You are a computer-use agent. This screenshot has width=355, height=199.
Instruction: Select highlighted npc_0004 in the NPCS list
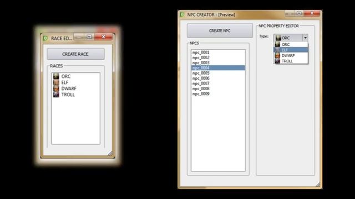click(218, 68)
